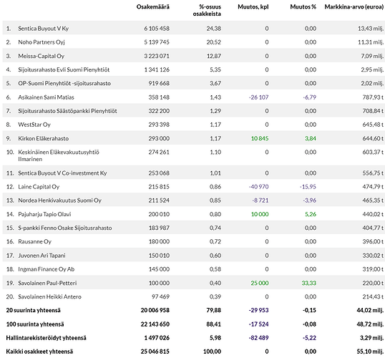The image size is (385, 358).
Task: Click the Osakemäärä column header
Action: pos(152,7)
